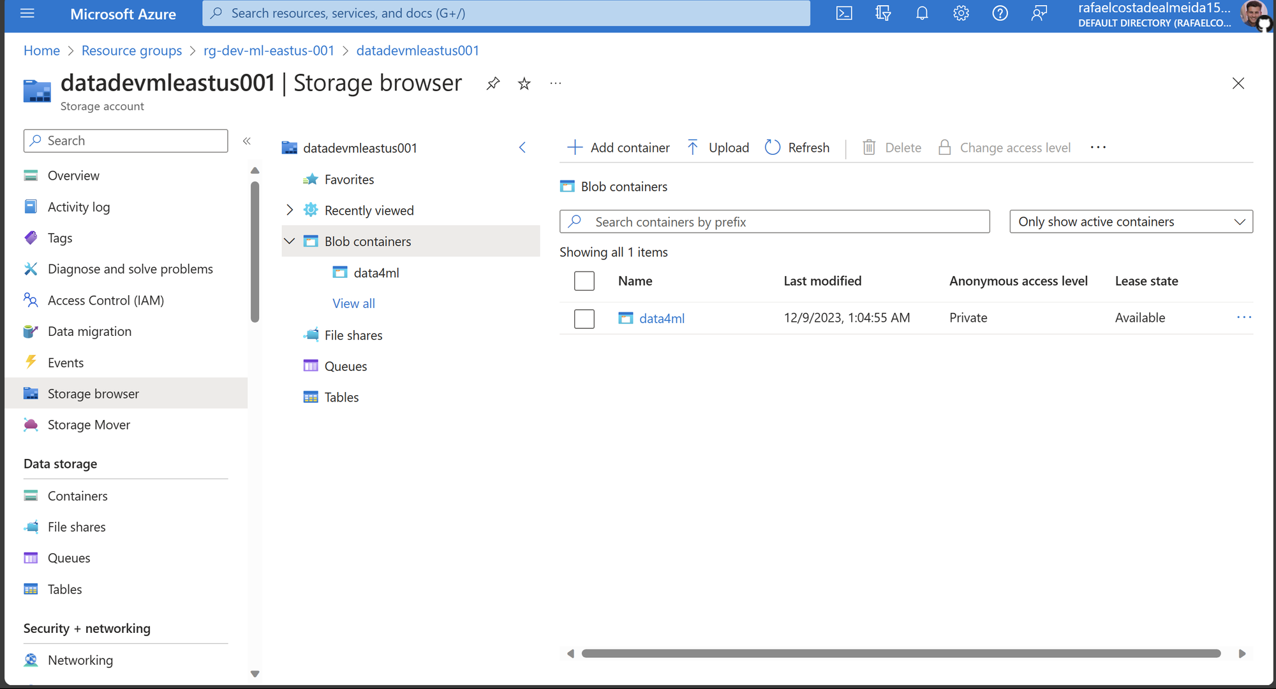Open the notifications bell
1276x689 pixels.
(922, 13)
